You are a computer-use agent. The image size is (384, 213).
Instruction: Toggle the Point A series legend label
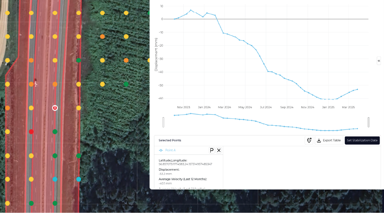click(x=170, y=150)
